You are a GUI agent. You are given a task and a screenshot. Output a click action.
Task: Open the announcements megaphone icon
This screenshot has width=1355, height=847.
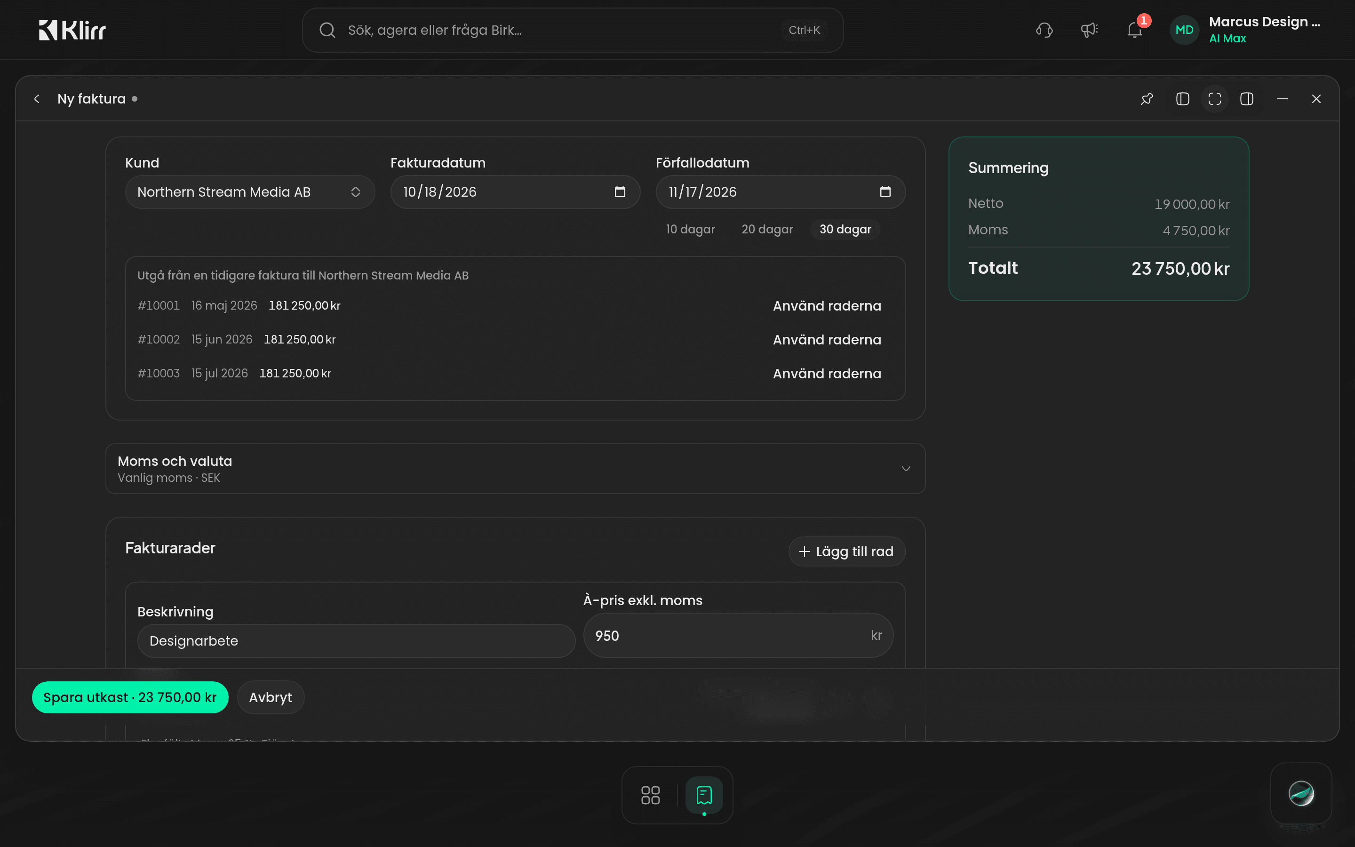[1089, 30]
